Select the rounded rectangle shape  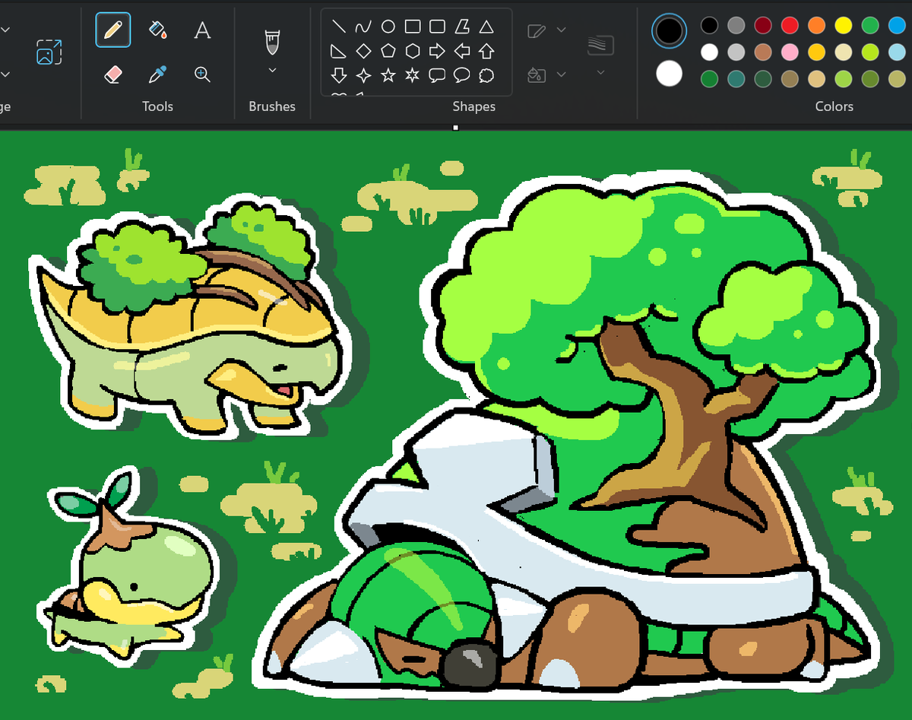(437, 25)
